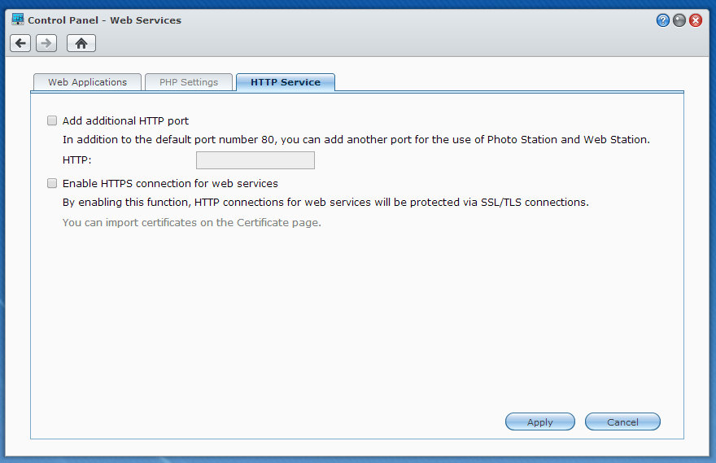
Task: Click the forward arrow navigation button
Action: [x=46, y=43]
